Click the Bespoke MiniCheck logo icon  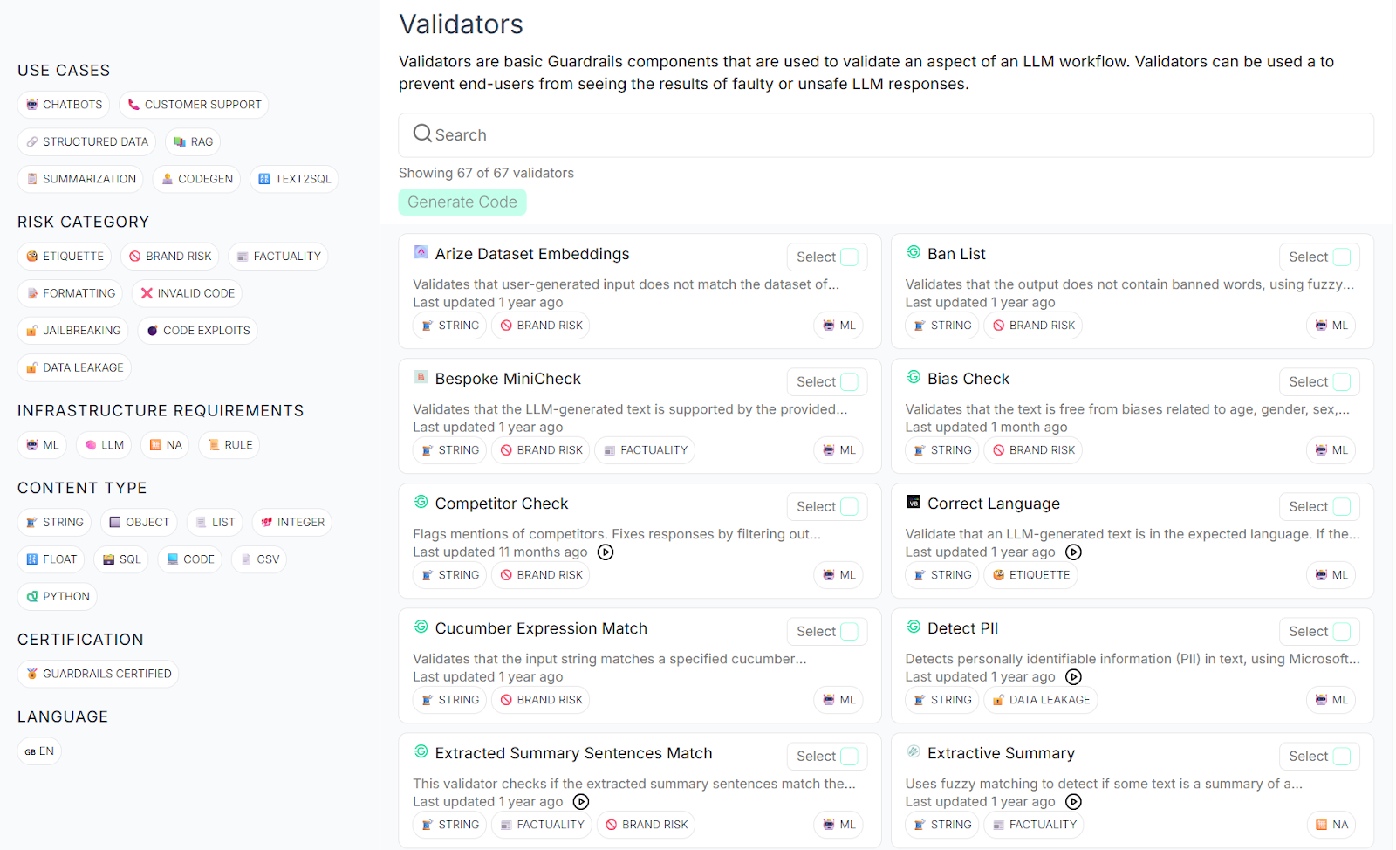click(x=421, y=377)
